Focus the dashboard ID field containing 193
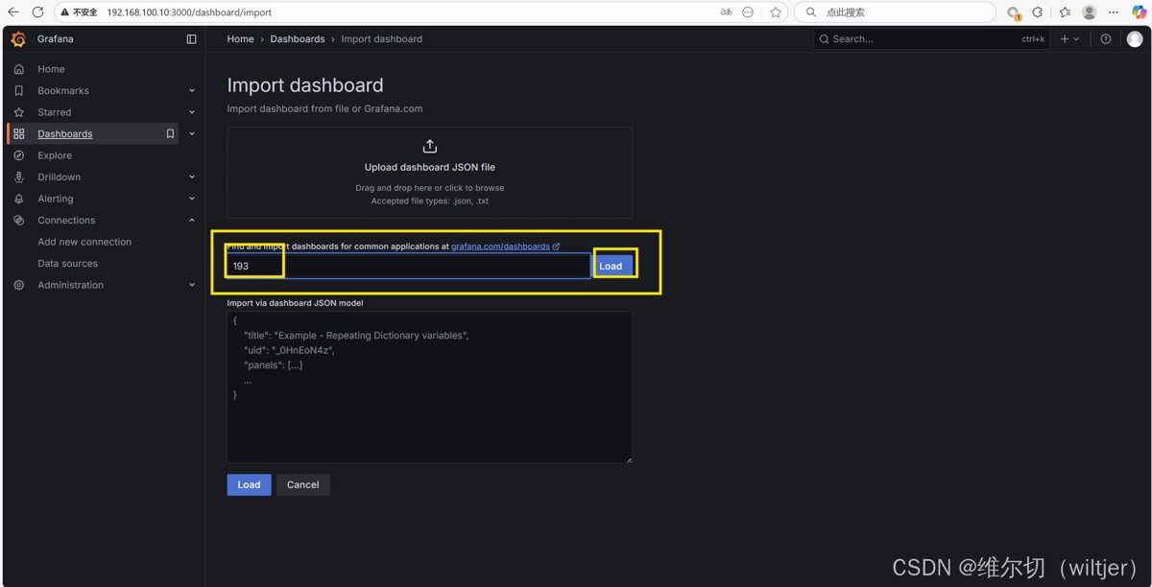1152x587 pixels. point(408,266)
